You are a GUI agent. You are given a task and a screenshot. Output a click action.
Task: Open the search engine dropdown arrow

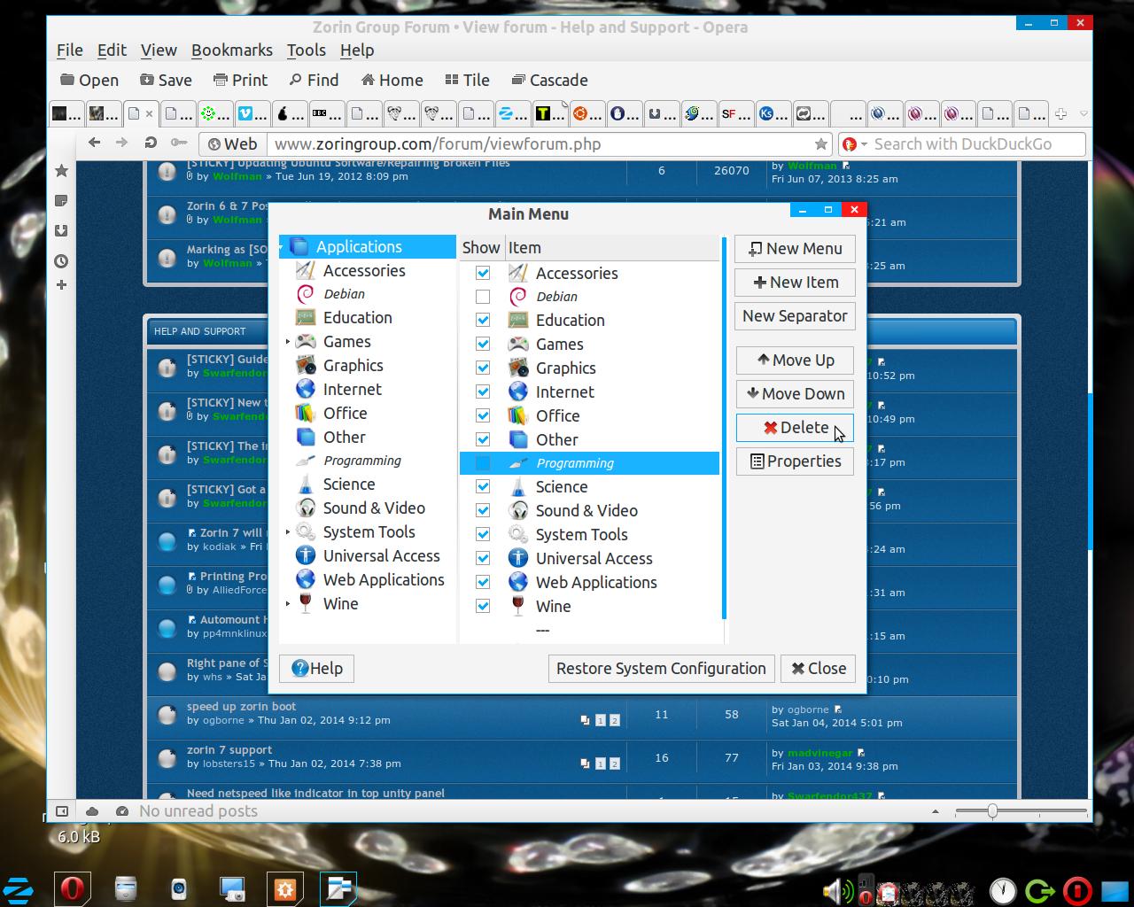[864, 144]
